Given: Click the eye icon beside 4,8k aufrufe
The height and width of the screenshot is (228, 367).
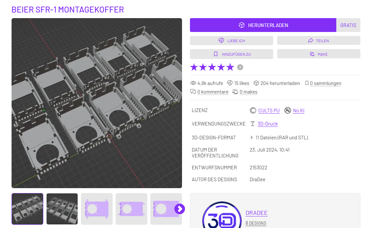Looking at the screenshot, I should (x=193, y=83).
